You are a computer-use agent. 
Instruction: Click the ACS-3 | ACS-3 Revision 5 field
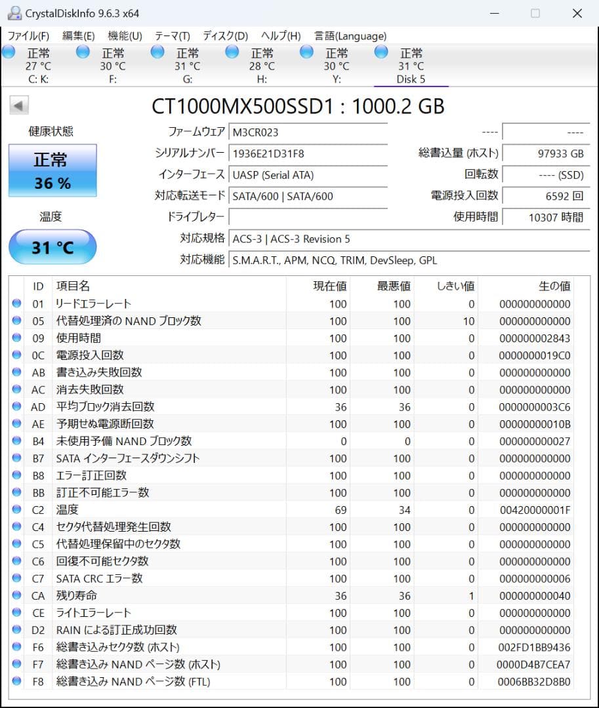point(409,239)
